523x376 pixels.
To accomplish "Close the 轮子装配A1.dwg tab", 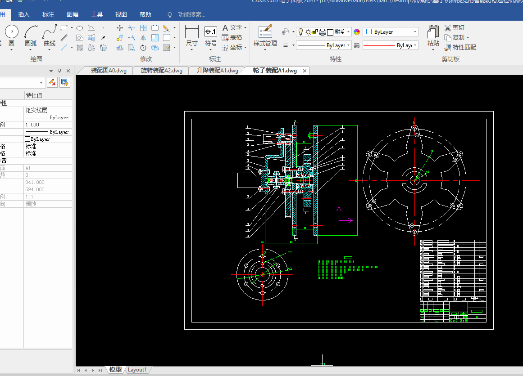I will [305, 71].
